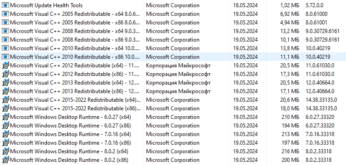Click icon of Visual C++ 2010 x64 entry

pyautogui.click(x=5, y=48)
